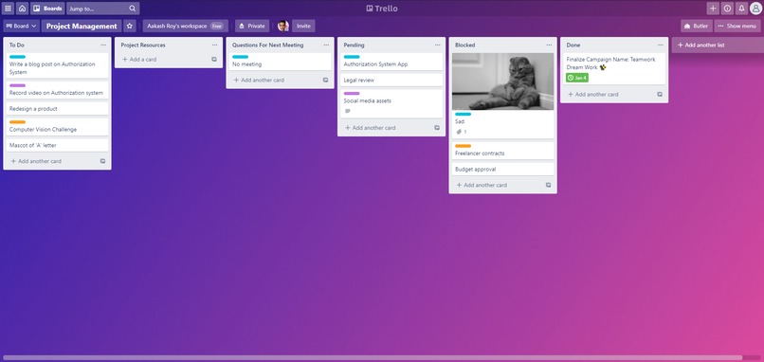The image size is (764, 362).
Task: Click the Project Management board title
Action: (82, 26)
